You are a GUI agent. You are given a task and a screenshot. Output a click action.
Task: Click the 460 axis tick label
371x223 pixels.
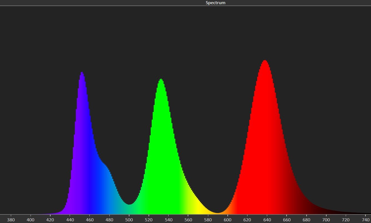(90, 219)
